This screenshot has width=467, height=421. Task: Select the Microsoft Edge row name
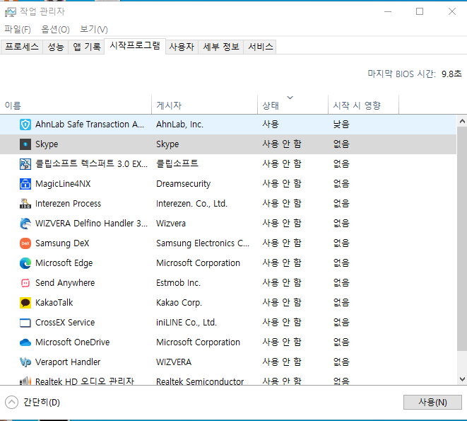tap(64, 263)
